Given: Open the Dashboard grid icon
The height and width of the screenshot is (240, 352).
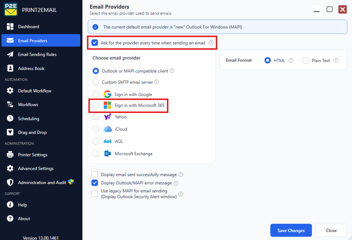Looking at the screenshot, I should pos(10,26).
